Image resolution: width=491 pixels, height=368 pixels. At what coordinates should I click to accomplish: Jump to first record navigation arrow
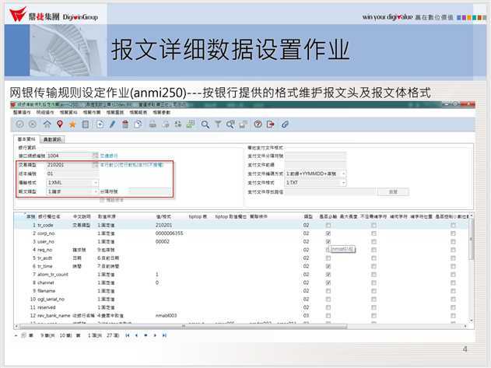coord(128,335)
